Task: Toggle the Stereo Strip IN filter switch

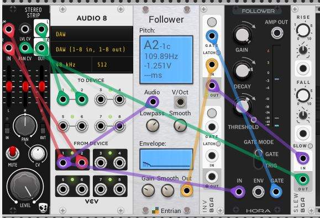Action: tap(7, 129)
